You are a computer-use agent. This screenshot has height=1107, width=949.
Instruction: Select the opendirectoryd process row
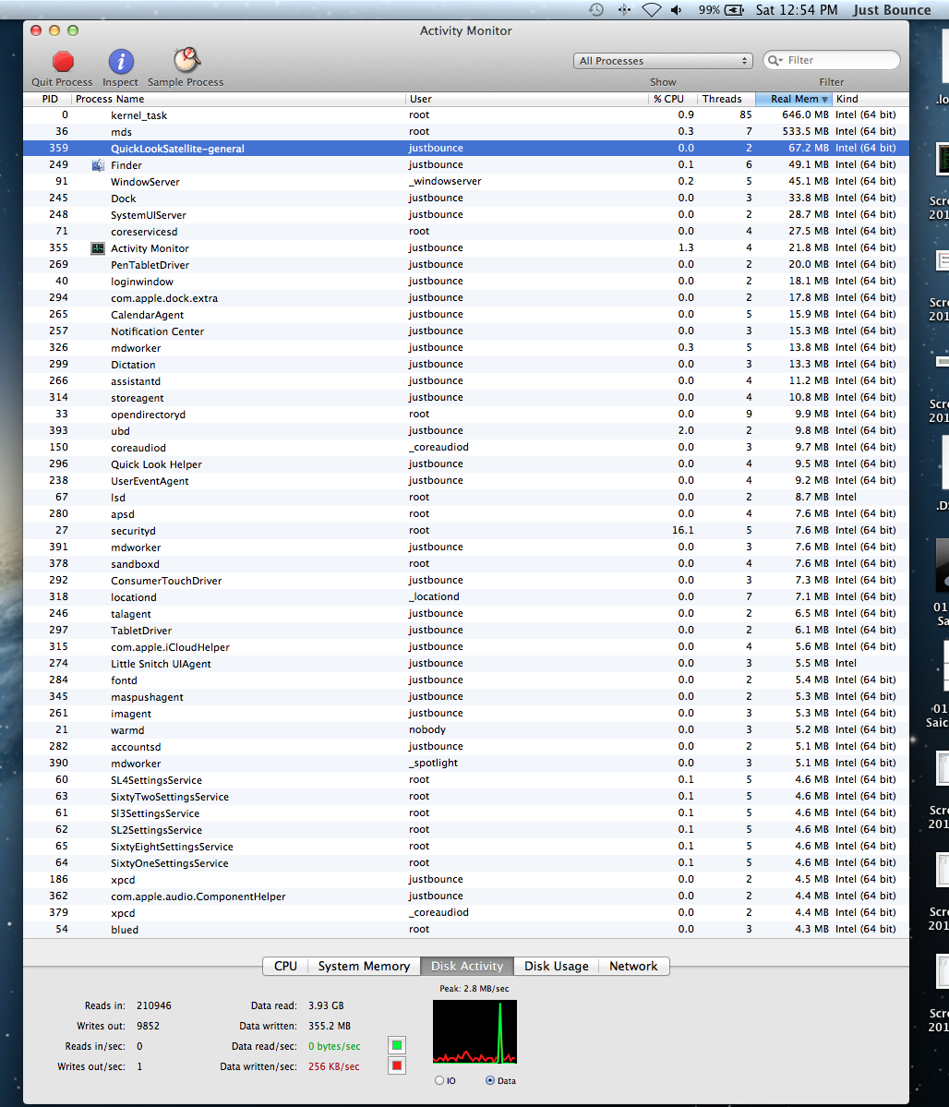pyautogui.click(x=466, y=415)
